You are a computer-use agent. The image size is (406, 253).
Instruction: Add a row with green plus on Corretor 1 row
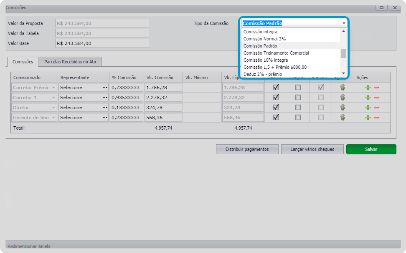[368, 98]
